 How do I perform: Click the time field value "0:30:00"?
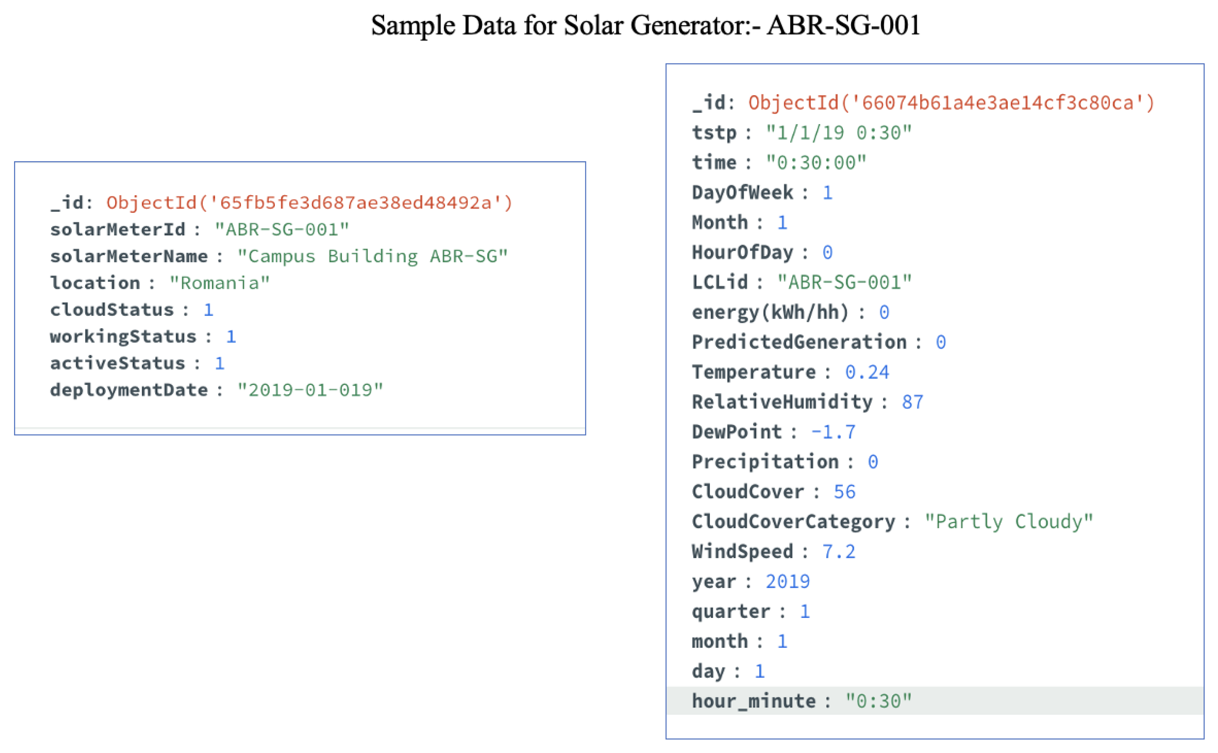(x=816, y=163)
